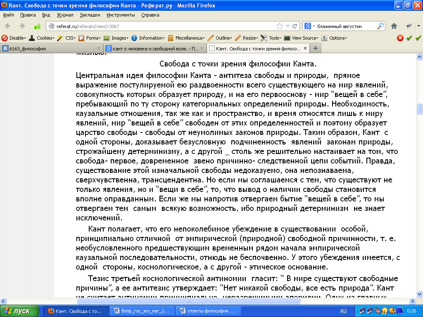Click the horizontal scrollbar thumb
The width and height of the screenshot is (423, 317).
188,301
